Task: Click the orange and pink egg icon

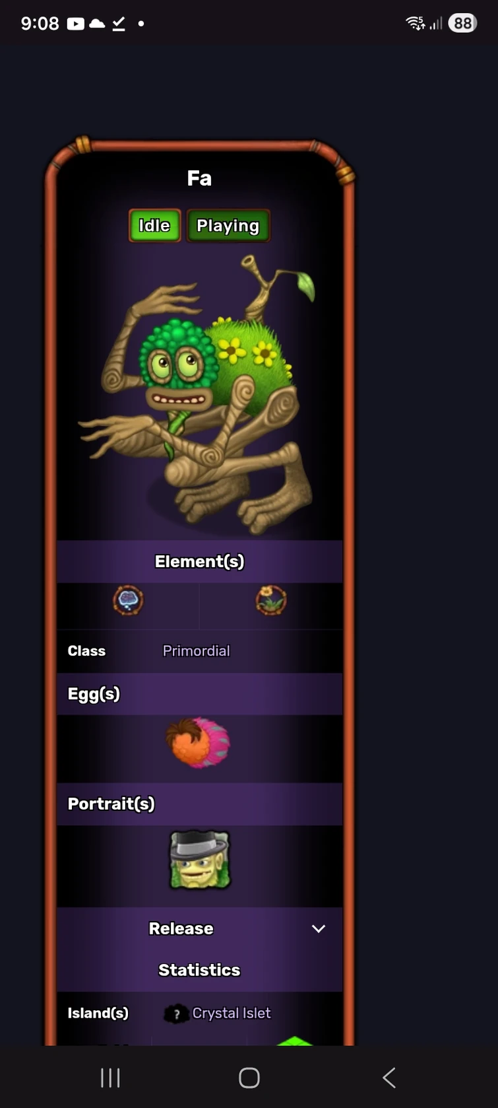Action: pyautogui.click(x=198, y=743)
